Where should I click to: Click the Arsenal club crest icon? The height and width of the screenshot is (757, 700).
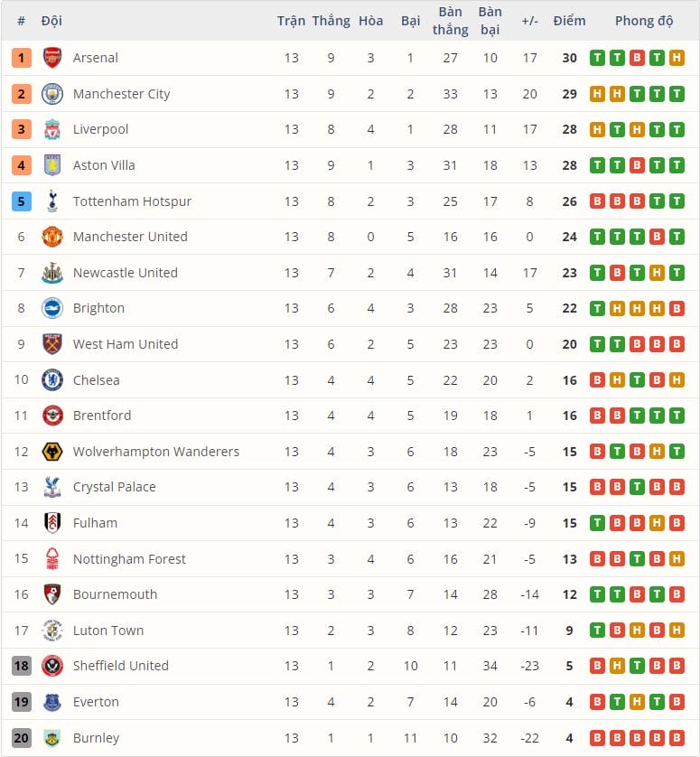[52, 58]
